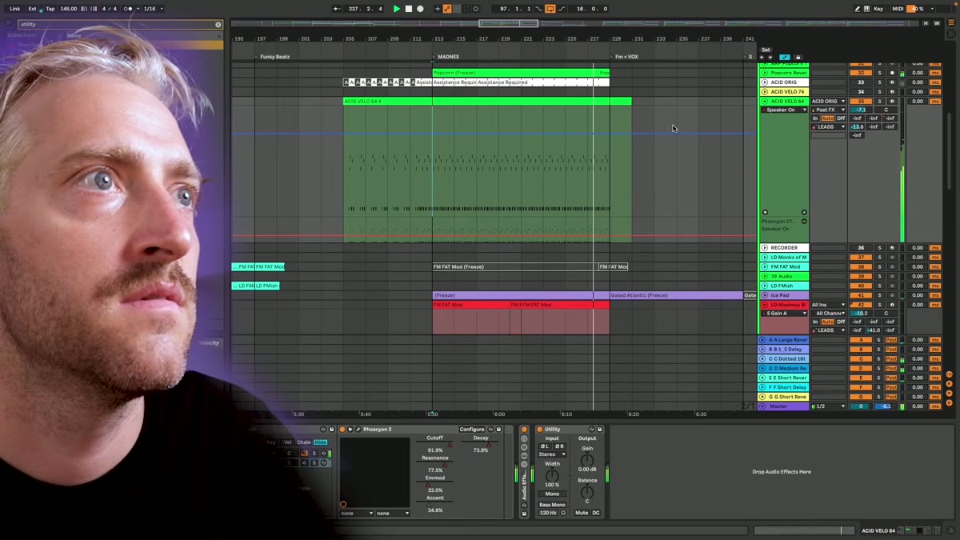Click the 145.00 tempo field
Viewport: 960px width, 540px height.
pos(68,9)
